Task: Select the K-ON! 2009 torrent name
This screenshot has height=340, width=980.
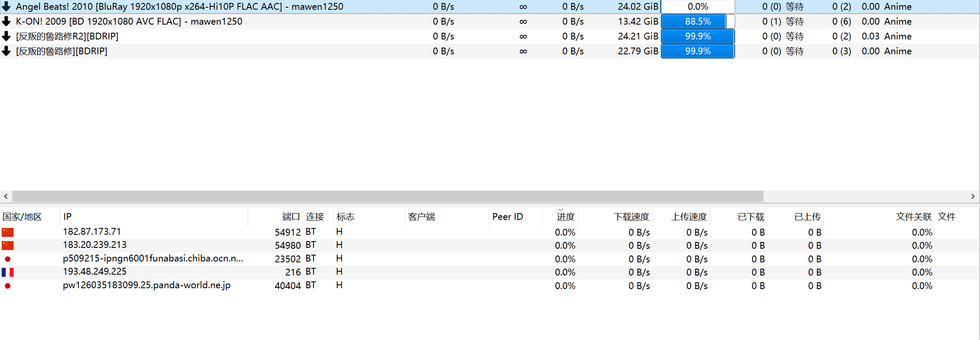Action: tap(129, 21)
